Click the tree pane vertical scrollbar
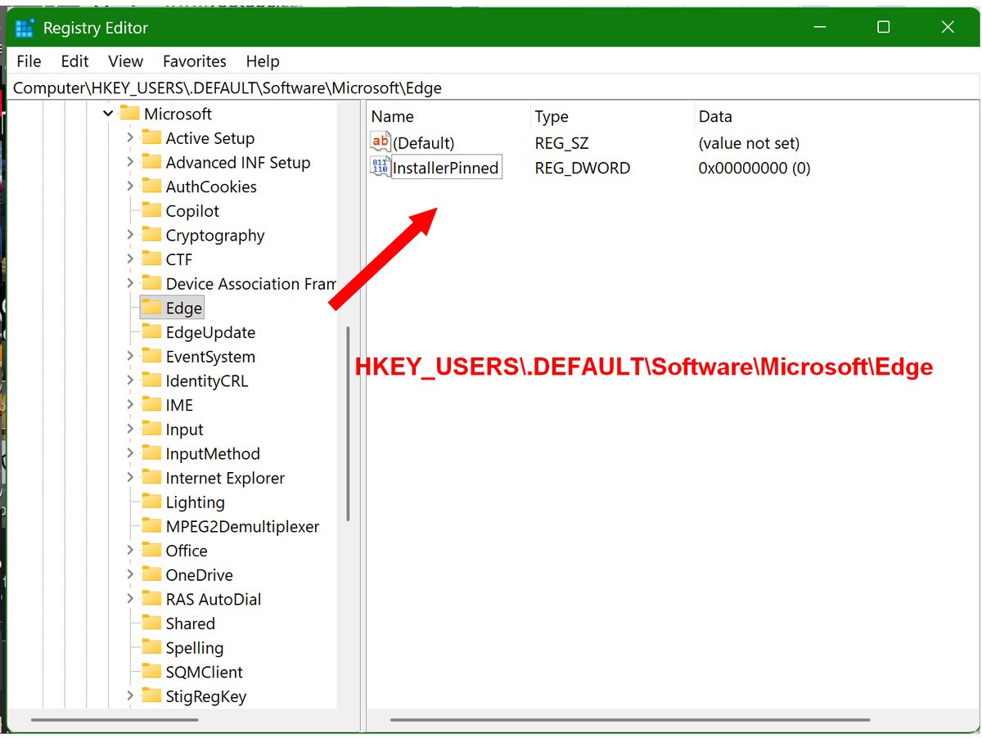 tap(349, 424)
